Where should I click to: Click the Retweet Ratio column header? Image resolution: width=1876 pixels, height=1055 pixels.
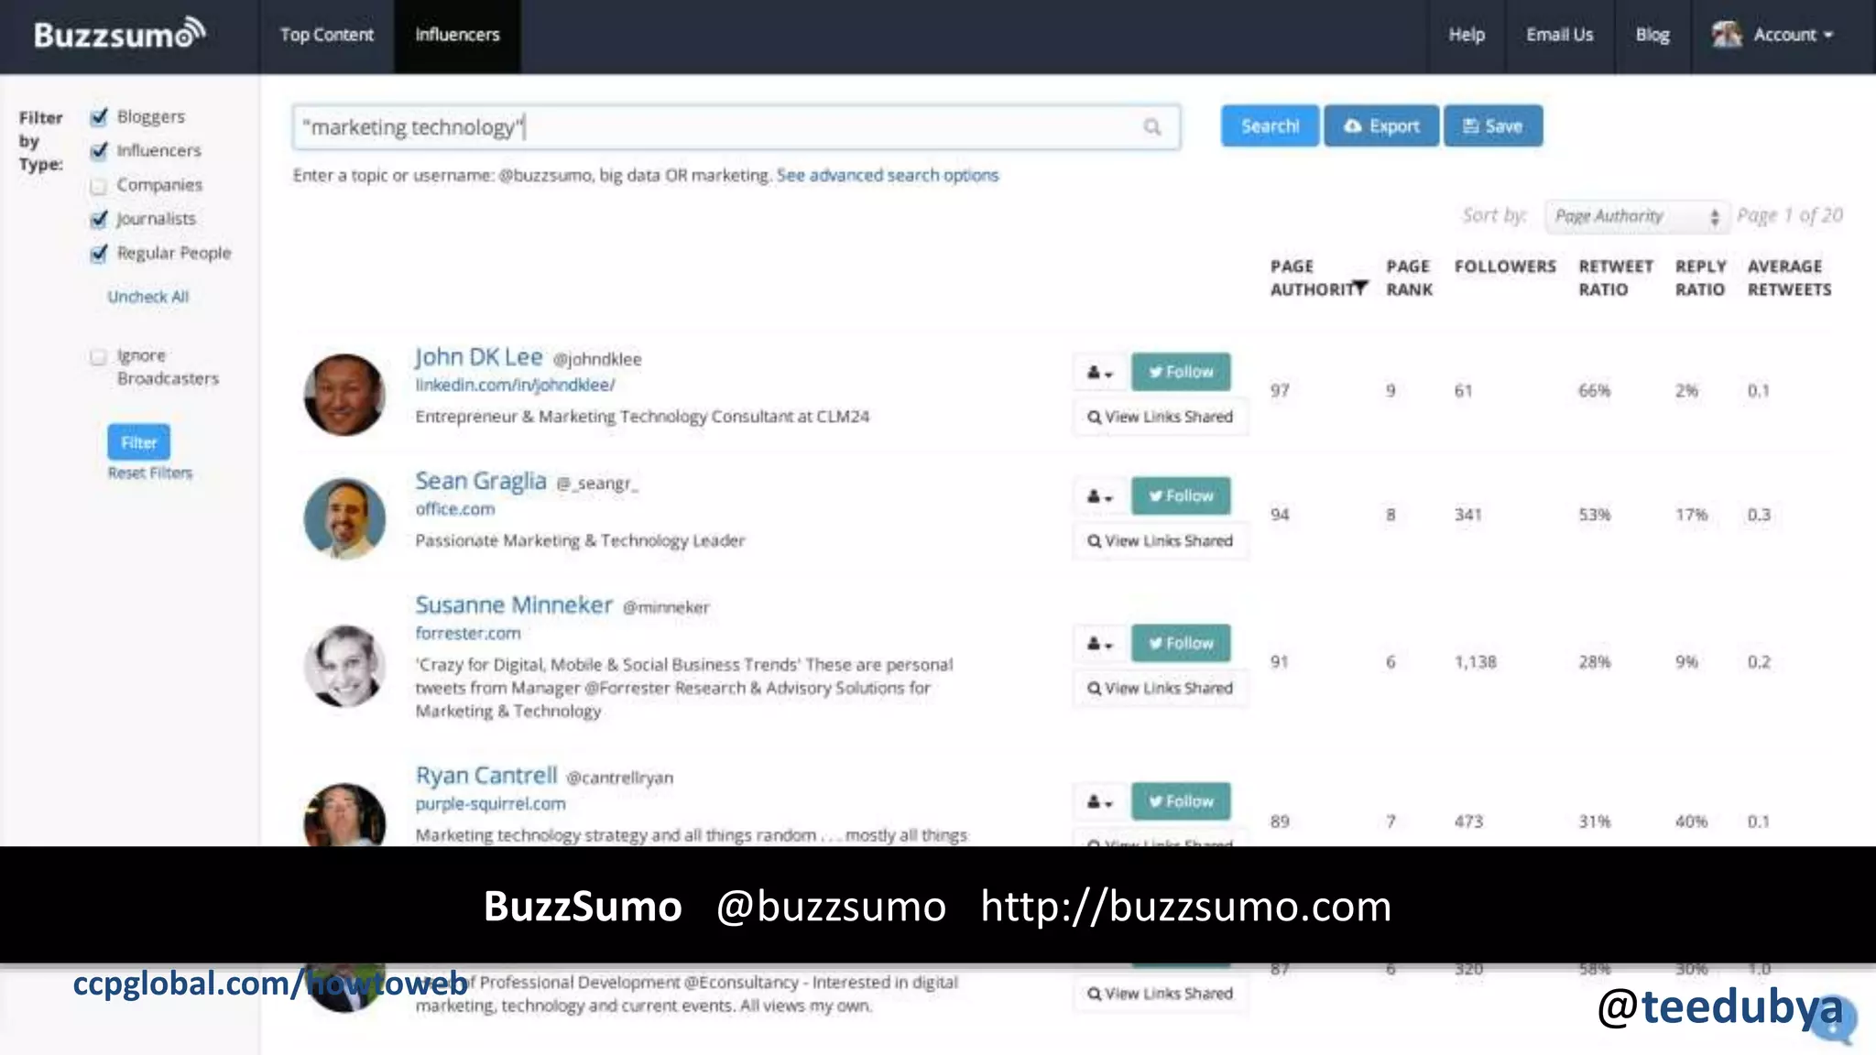[1616, 278]
